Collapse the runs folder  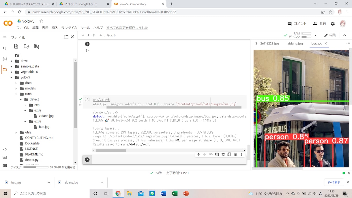pyautogui.click(x=16, y=94)
